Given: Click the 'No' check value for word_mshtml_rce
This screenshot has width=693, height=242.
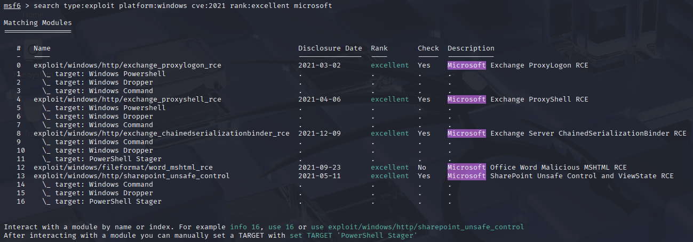Looking at the screenshot, I should pyautogui.click(x=422, y=168).
